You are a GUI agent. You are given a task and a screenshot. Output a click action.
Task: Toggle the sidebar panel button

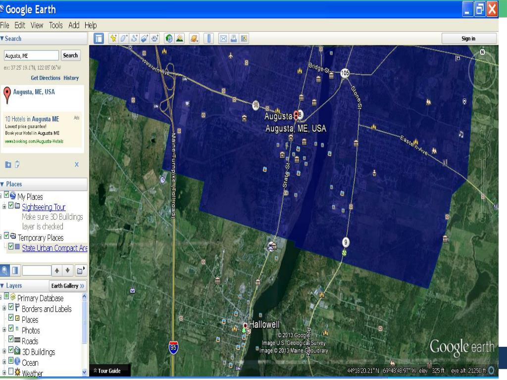99,39
